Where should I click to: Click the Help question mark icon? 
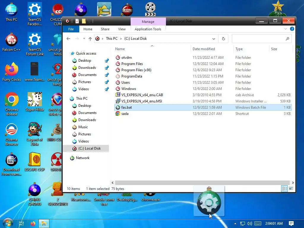(x=292, y=29)
